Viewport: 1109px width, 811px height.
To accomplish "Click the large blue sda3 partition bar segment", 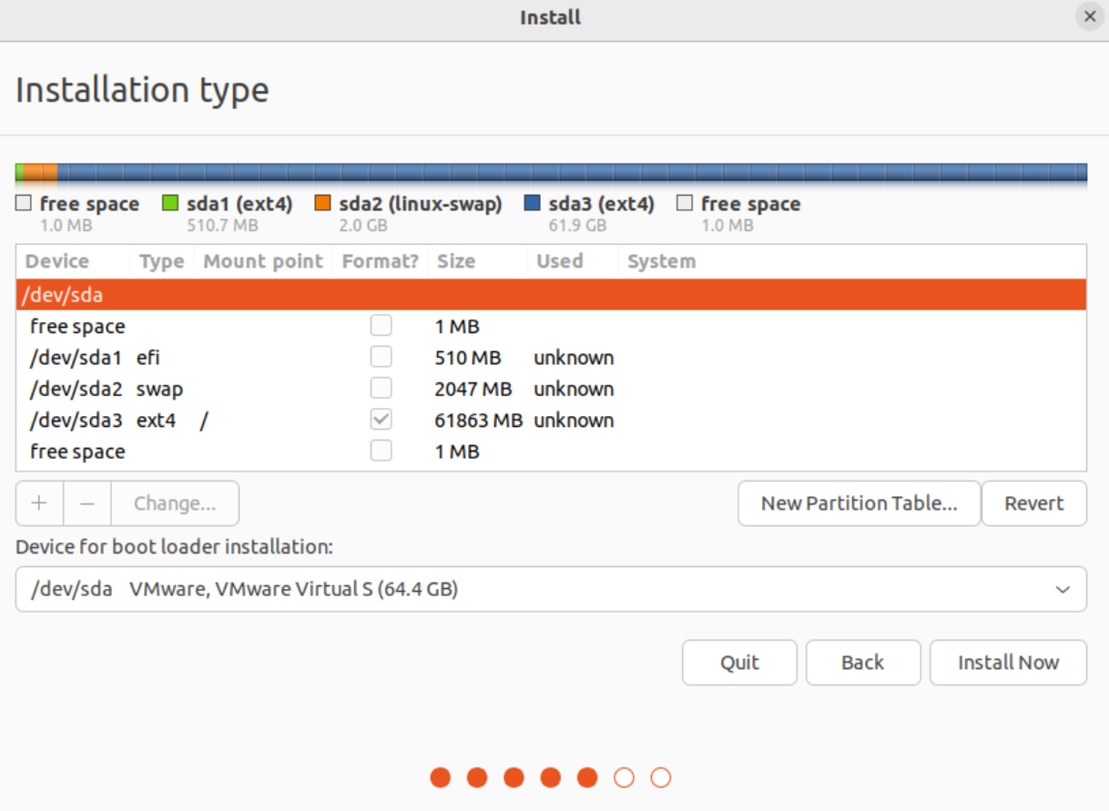I will point(572,172).
